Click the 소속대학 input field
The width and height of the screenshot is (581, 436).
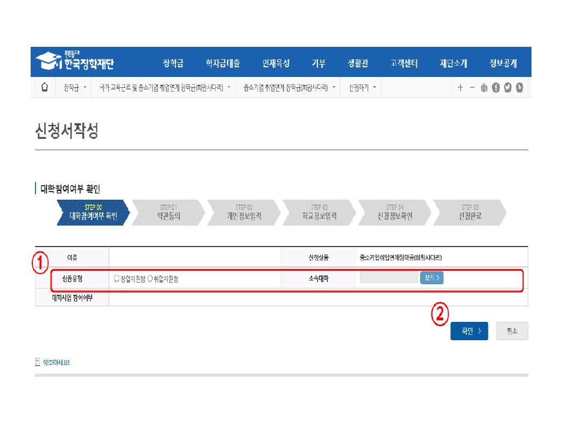388,278
